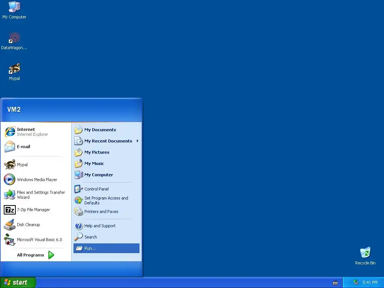Open Search from Start menu
The height and width of the screenshot is (288, 384).
pos(106,237)
